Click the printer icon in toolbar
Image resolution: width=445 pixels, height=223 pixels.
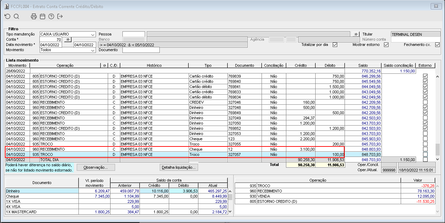click(33, 16)
